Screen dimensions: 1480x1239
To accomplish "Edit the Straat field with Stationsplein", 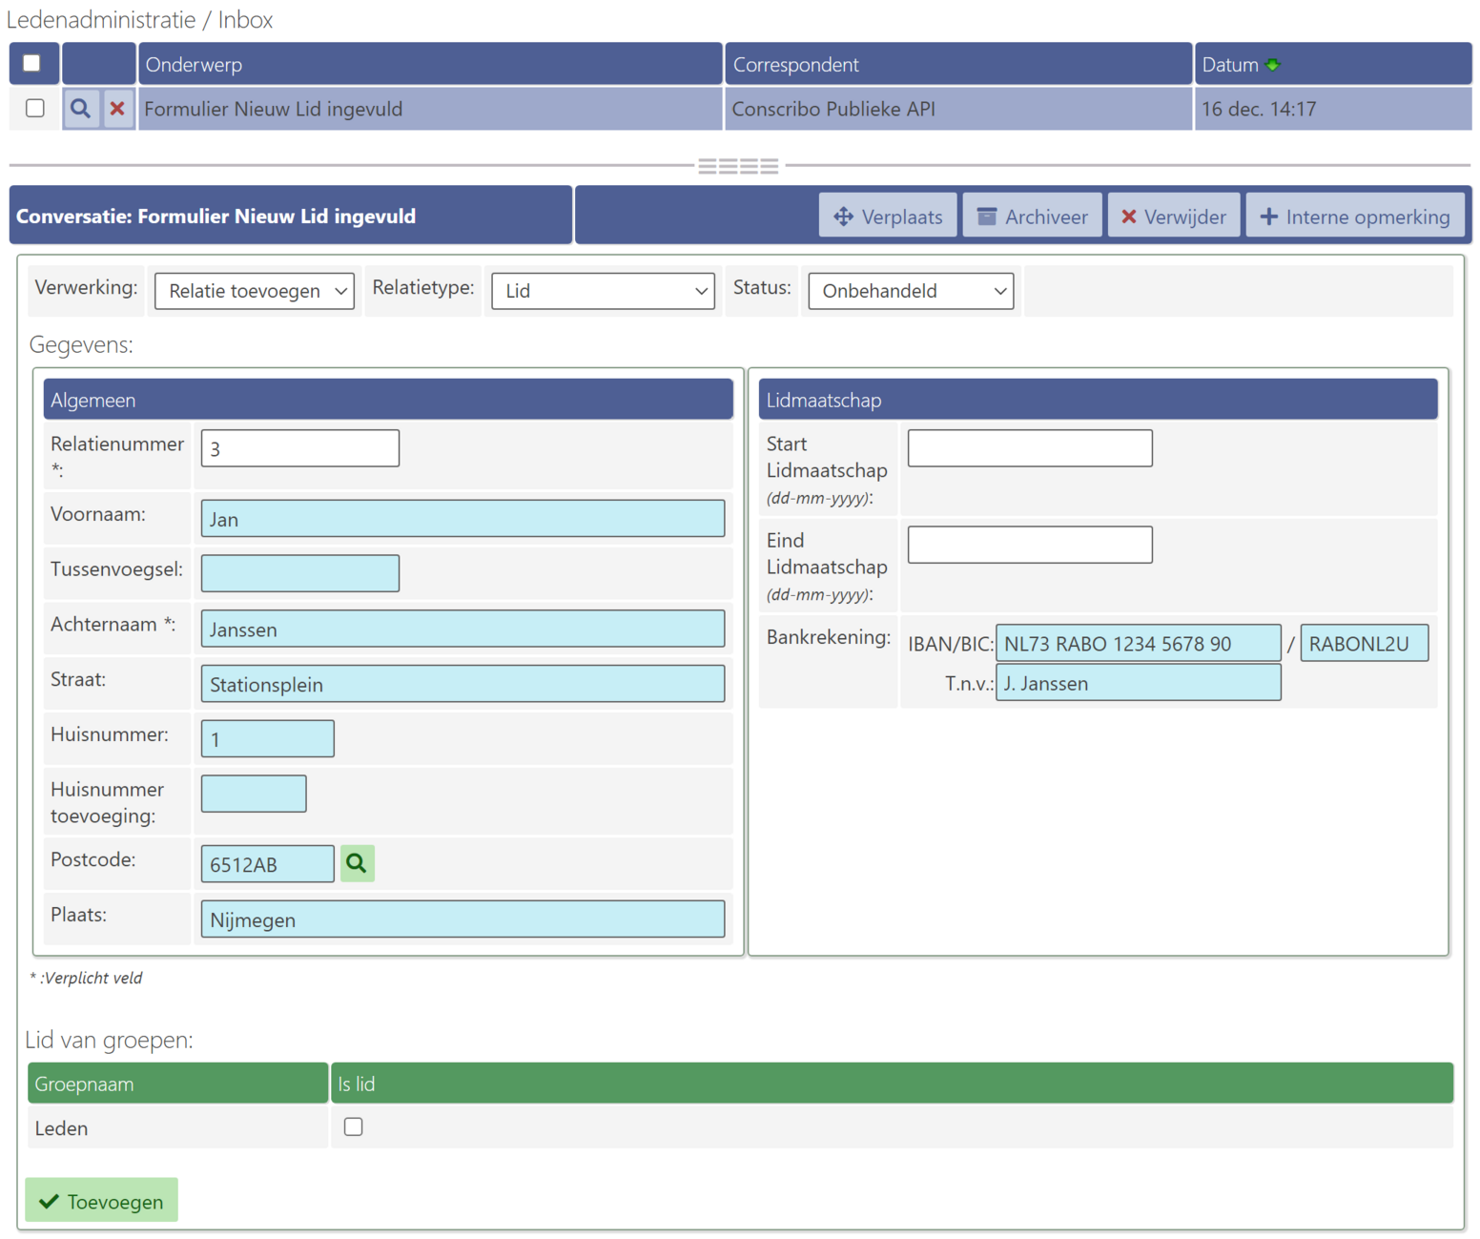I will click(462, 684).
